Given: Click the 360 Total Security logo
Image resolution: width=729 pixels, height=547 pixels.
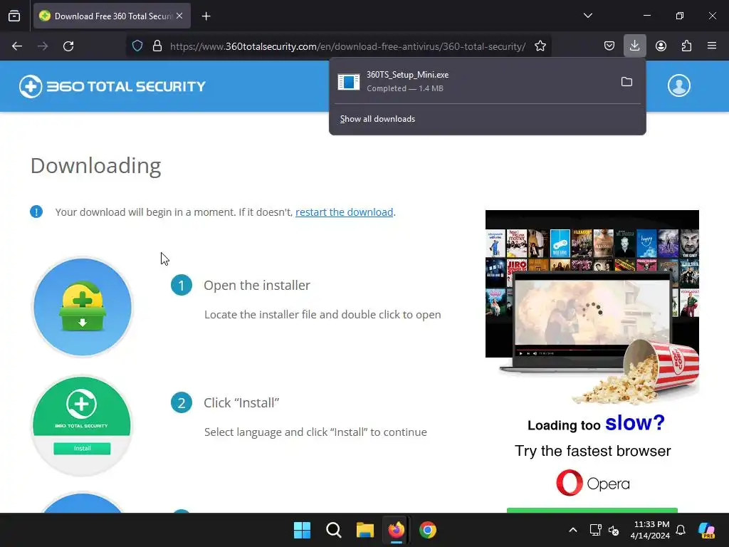Looking at the screenshot, I should tap(112, 86).
